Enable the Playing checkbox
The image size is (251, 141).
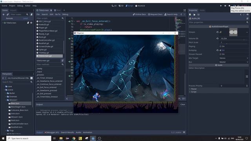tap(220, 46)
